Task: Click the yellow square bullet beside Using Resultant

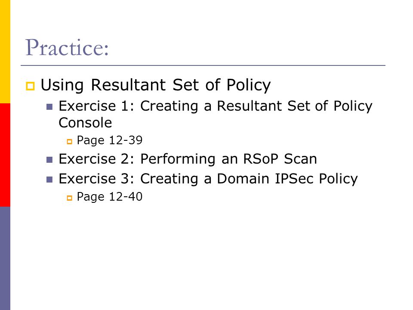Action: click(x=30, y=86)
